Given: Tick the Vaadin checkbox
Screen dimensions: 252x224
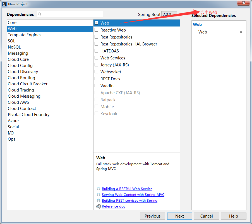Looking at the screenshot, I should coord(97,86).
